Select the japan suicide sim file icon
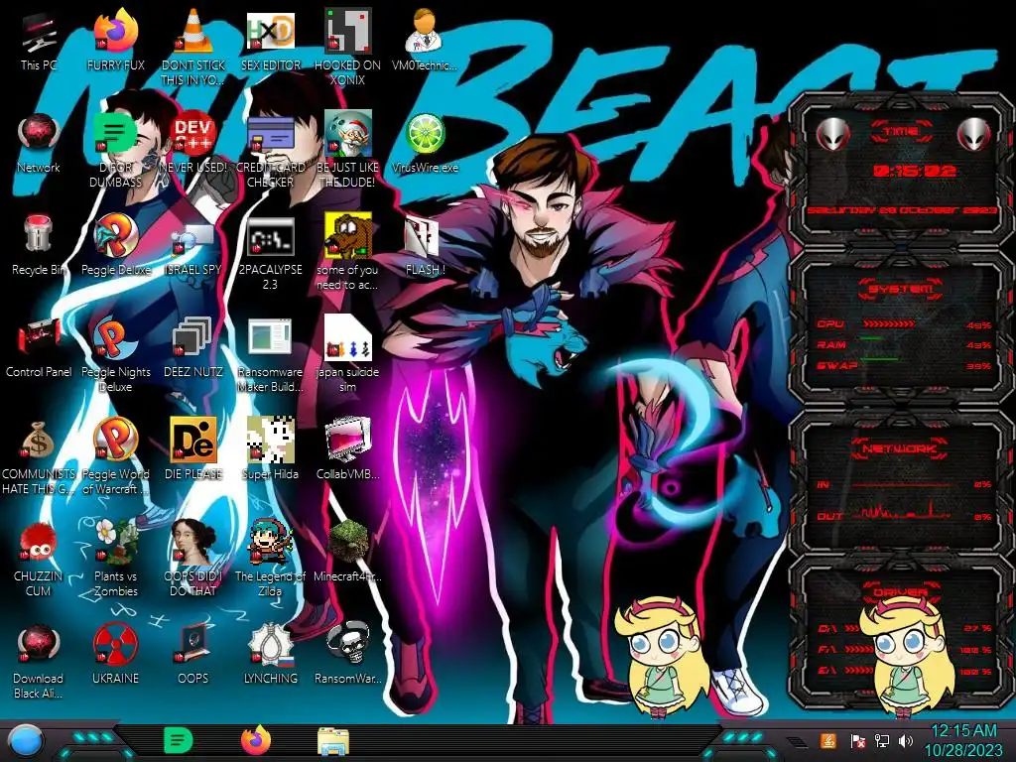This screenshot has height=762, width=1016. pyautogui.click(x=348, y=338)
